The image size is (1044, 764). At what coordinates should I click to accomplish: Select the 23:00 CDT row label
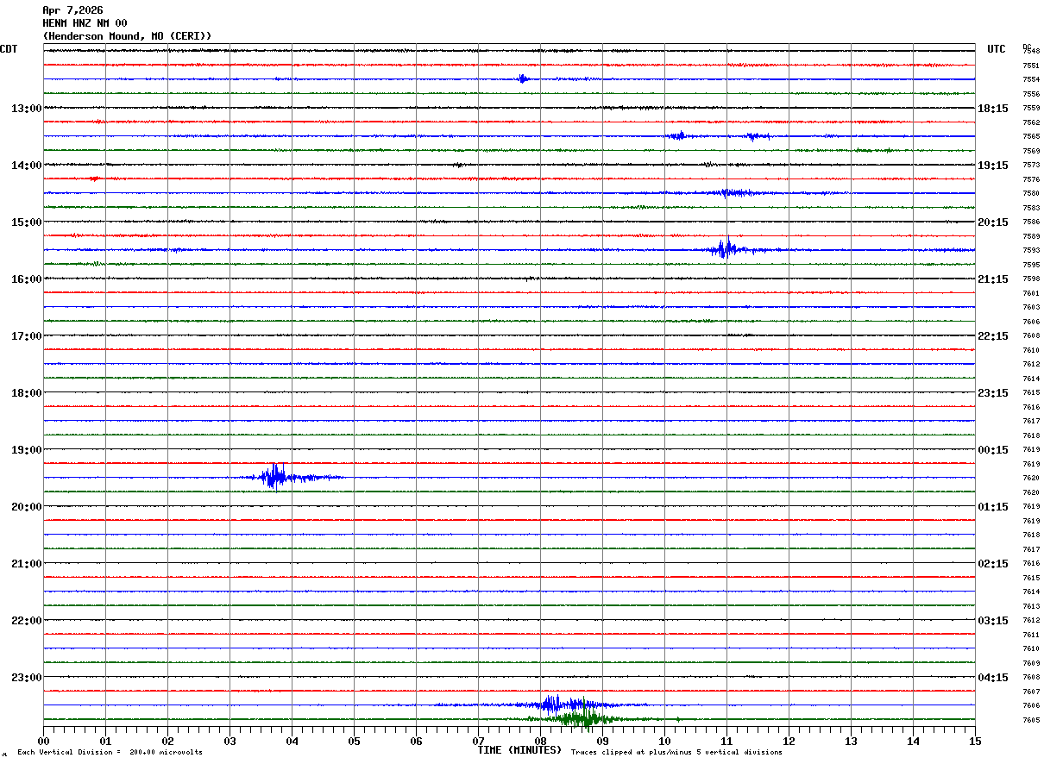(27, 678)
